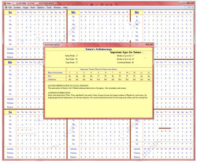Click the Rasi row label in dialog
Viewport: 197px width, 162px height.
[50, 76]
